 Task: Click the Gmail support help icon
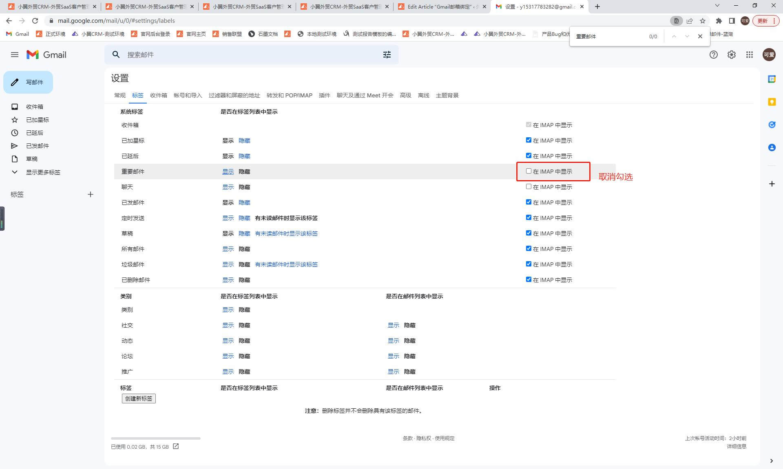pos(713,55)
